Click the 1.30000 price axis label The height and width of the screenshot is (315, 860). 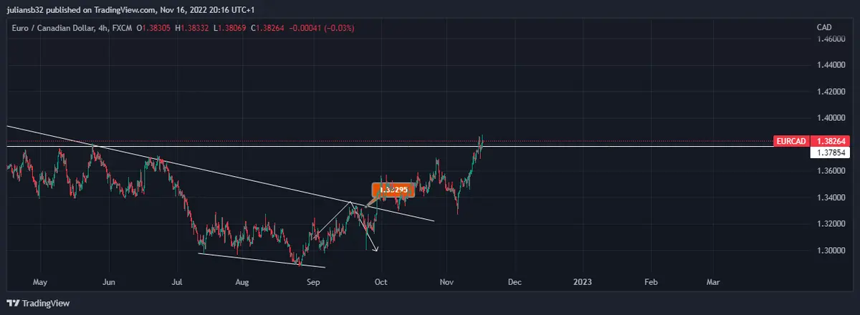[x=830, y=251]
